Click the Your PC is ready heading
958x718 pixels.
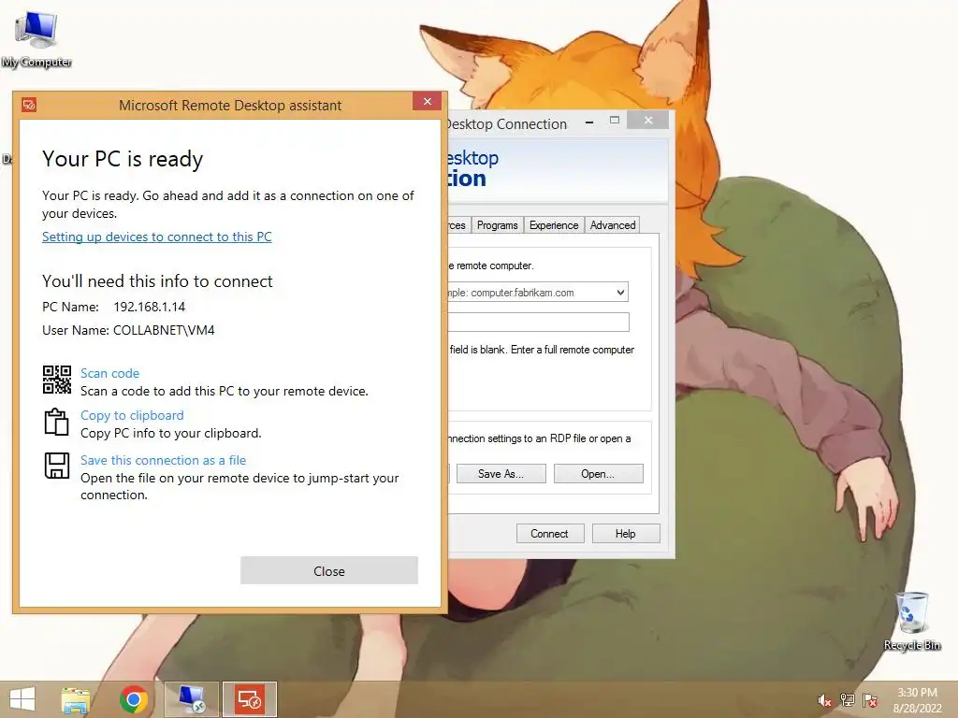(x=123, y=159)
